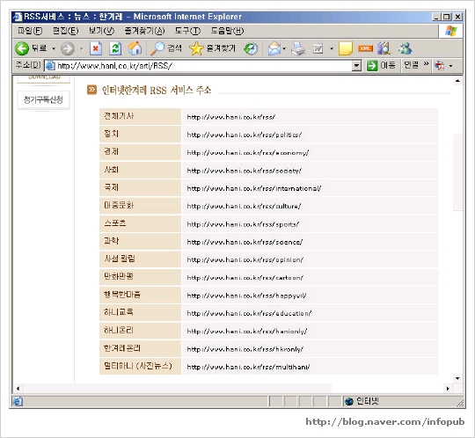The width and height of the screenshot is (475, 438).
Task: Click the vertical scrollbar up arrow
Action: [x=457, y=81]
